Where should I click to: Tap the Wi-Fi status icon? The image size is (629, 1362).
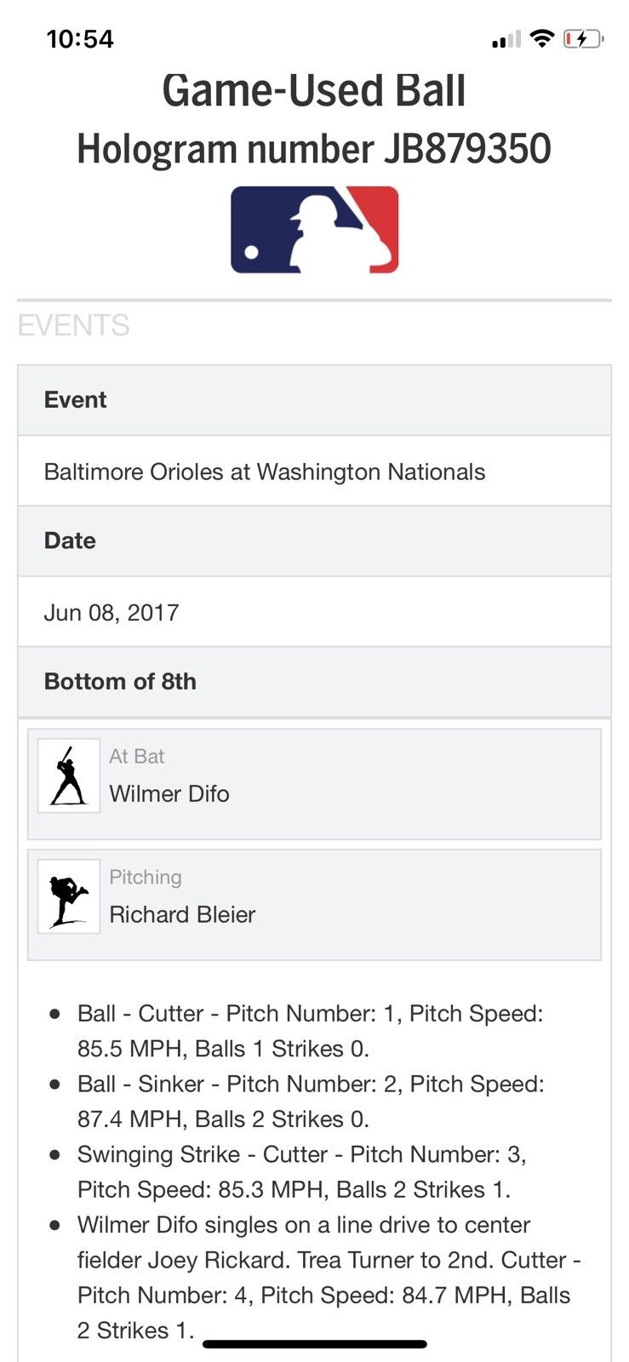click(x=541, y=38)
